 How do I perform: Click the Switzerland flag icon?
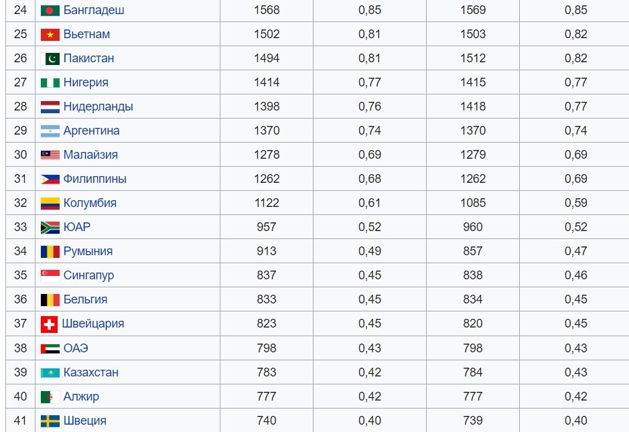[x=49, y=324]
